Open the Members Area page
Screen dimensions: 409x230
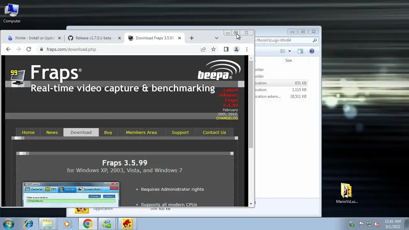pyautogui.click(x=141, y=132)
